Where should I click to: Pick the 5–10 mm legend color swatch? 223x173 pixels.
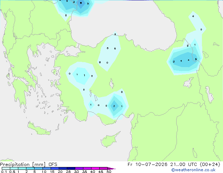38,168
